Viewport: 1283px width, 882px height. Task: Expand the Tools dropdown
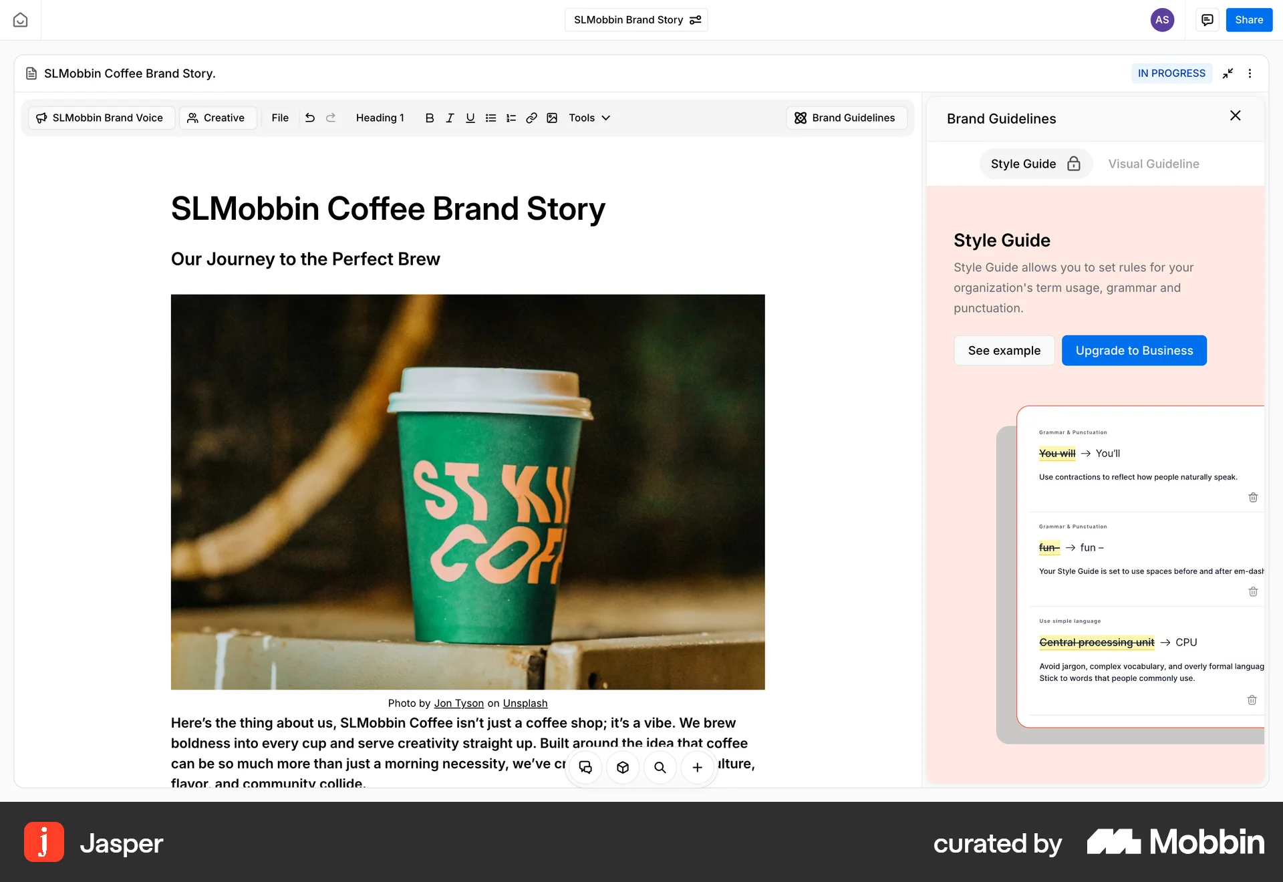click(589, 118)
